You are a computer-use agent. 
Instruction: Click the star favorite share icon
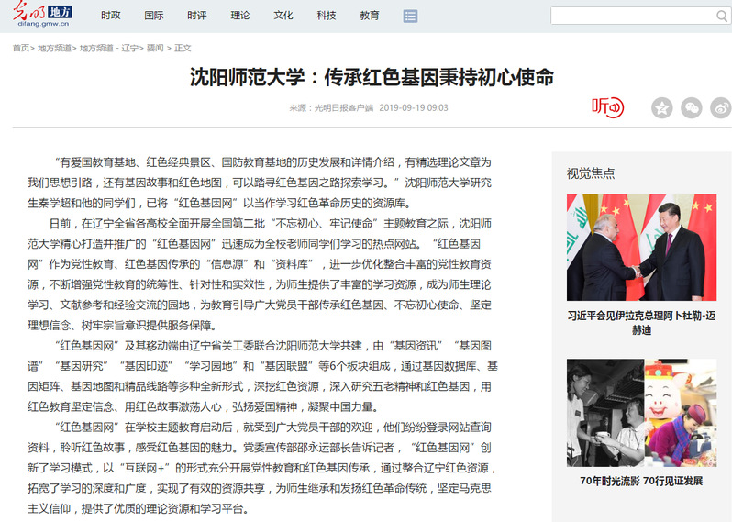[661, 107]
